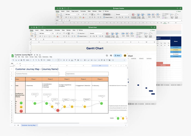Star the Customer Journey Map 01 document
Screen dimensions: 191x136
click(34, 55)
